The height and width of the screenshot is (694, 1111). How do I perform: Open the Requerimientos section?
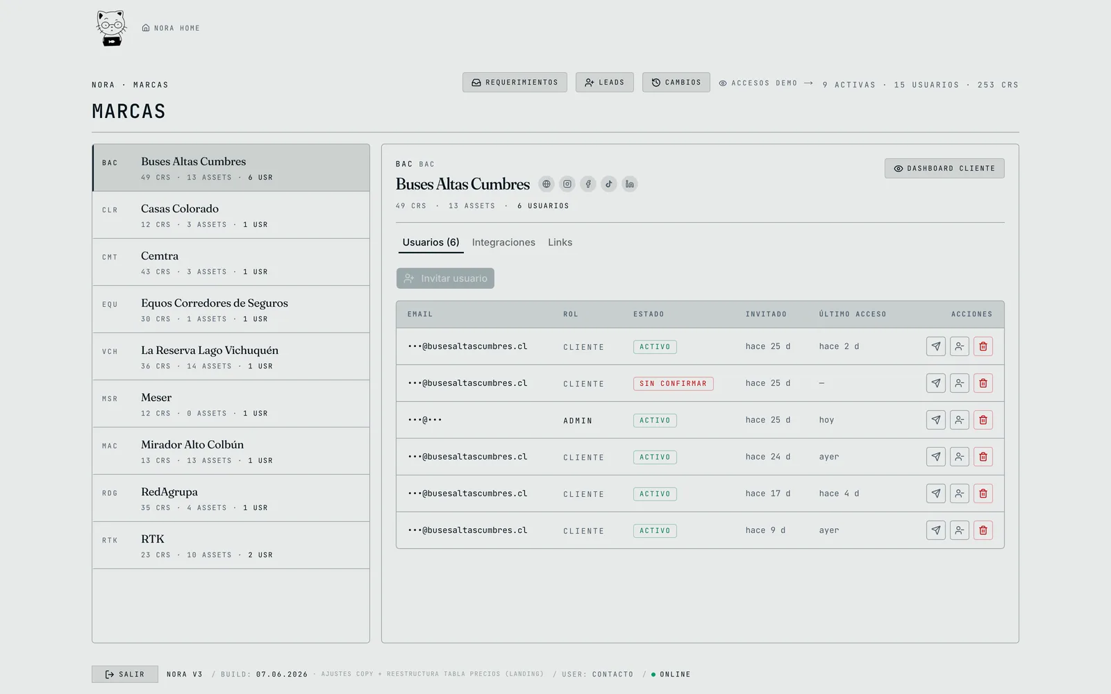[515, 83]
